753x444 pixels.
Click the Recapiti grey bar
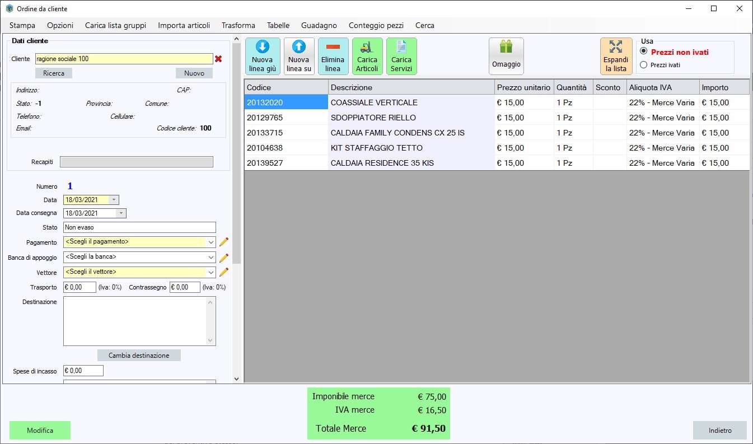pyautogui.click(x=137, y=162)
